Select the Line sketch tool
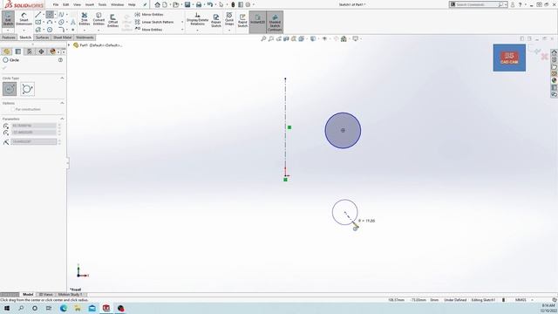Image resolution: width=558 pixels, height=314 pixels. [x=38, y=15]
